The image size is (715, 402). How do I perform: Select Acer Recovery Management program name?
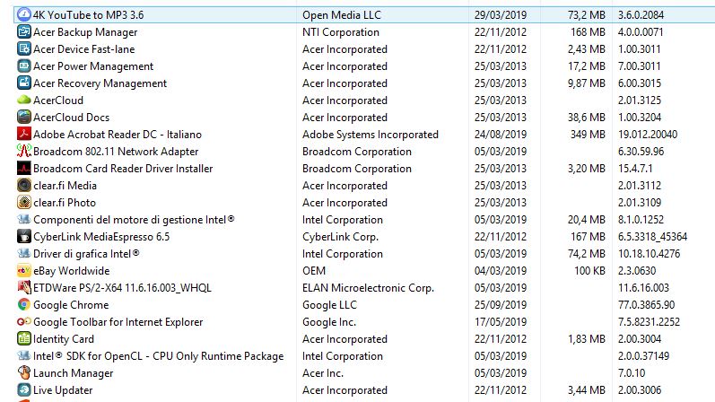(x=100, y=83)
